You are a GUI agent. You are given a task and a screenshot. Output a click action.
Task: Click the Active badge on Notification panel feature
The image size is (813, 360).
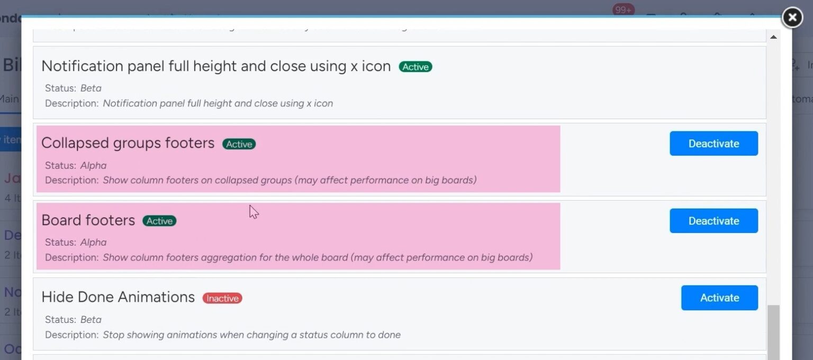click(415, 67)
